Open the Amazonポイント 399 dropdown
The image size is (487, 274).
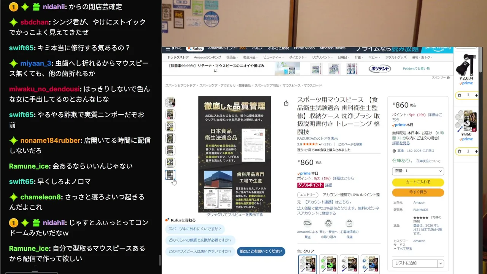click(228, 48)
